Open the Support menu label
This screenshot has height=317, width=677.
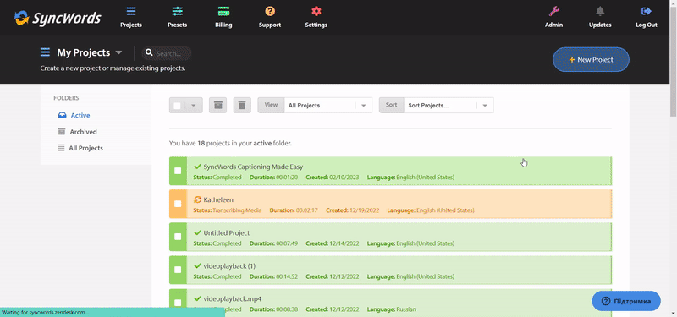coord(270,25)
